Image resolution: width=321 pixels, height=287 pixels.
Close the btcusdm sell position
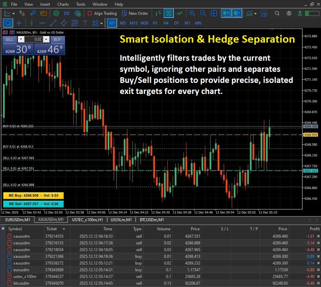point(318,283)
